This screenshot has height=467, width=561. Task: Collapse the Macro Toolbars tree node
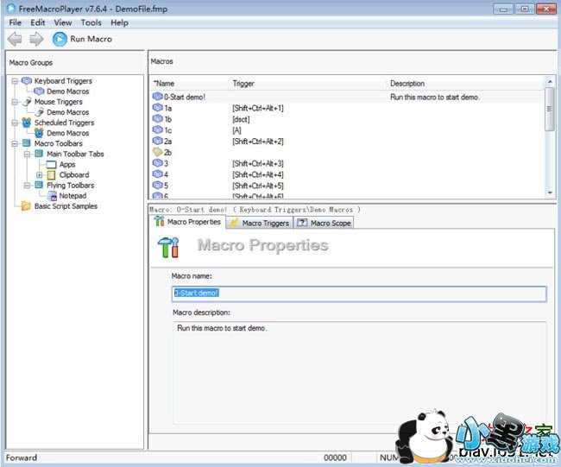15,143
